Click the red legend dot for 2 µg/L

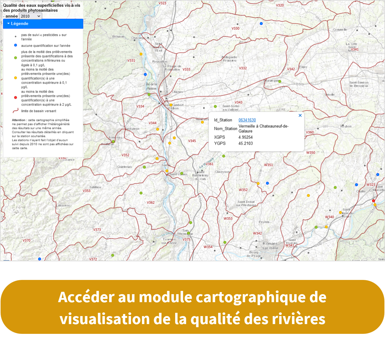[16, 97]
